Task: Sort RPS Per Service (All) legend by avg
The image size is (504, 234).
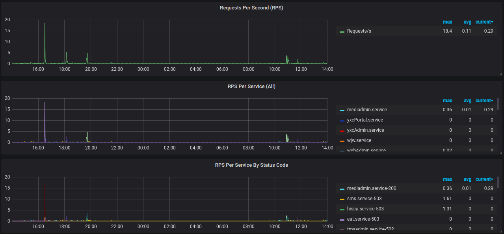Action: (467, 101)
